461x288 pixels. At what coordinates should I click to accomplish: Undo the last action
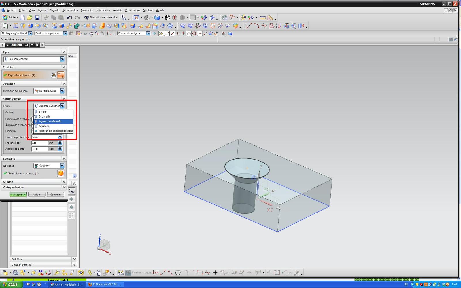[69, 18]
